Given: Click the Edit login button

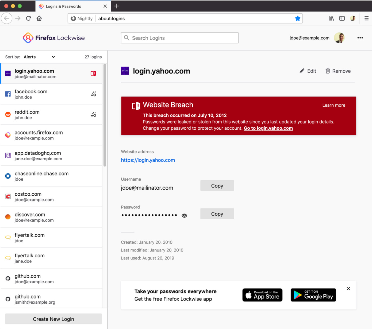Looking at the screenshot, I should 308,71.
